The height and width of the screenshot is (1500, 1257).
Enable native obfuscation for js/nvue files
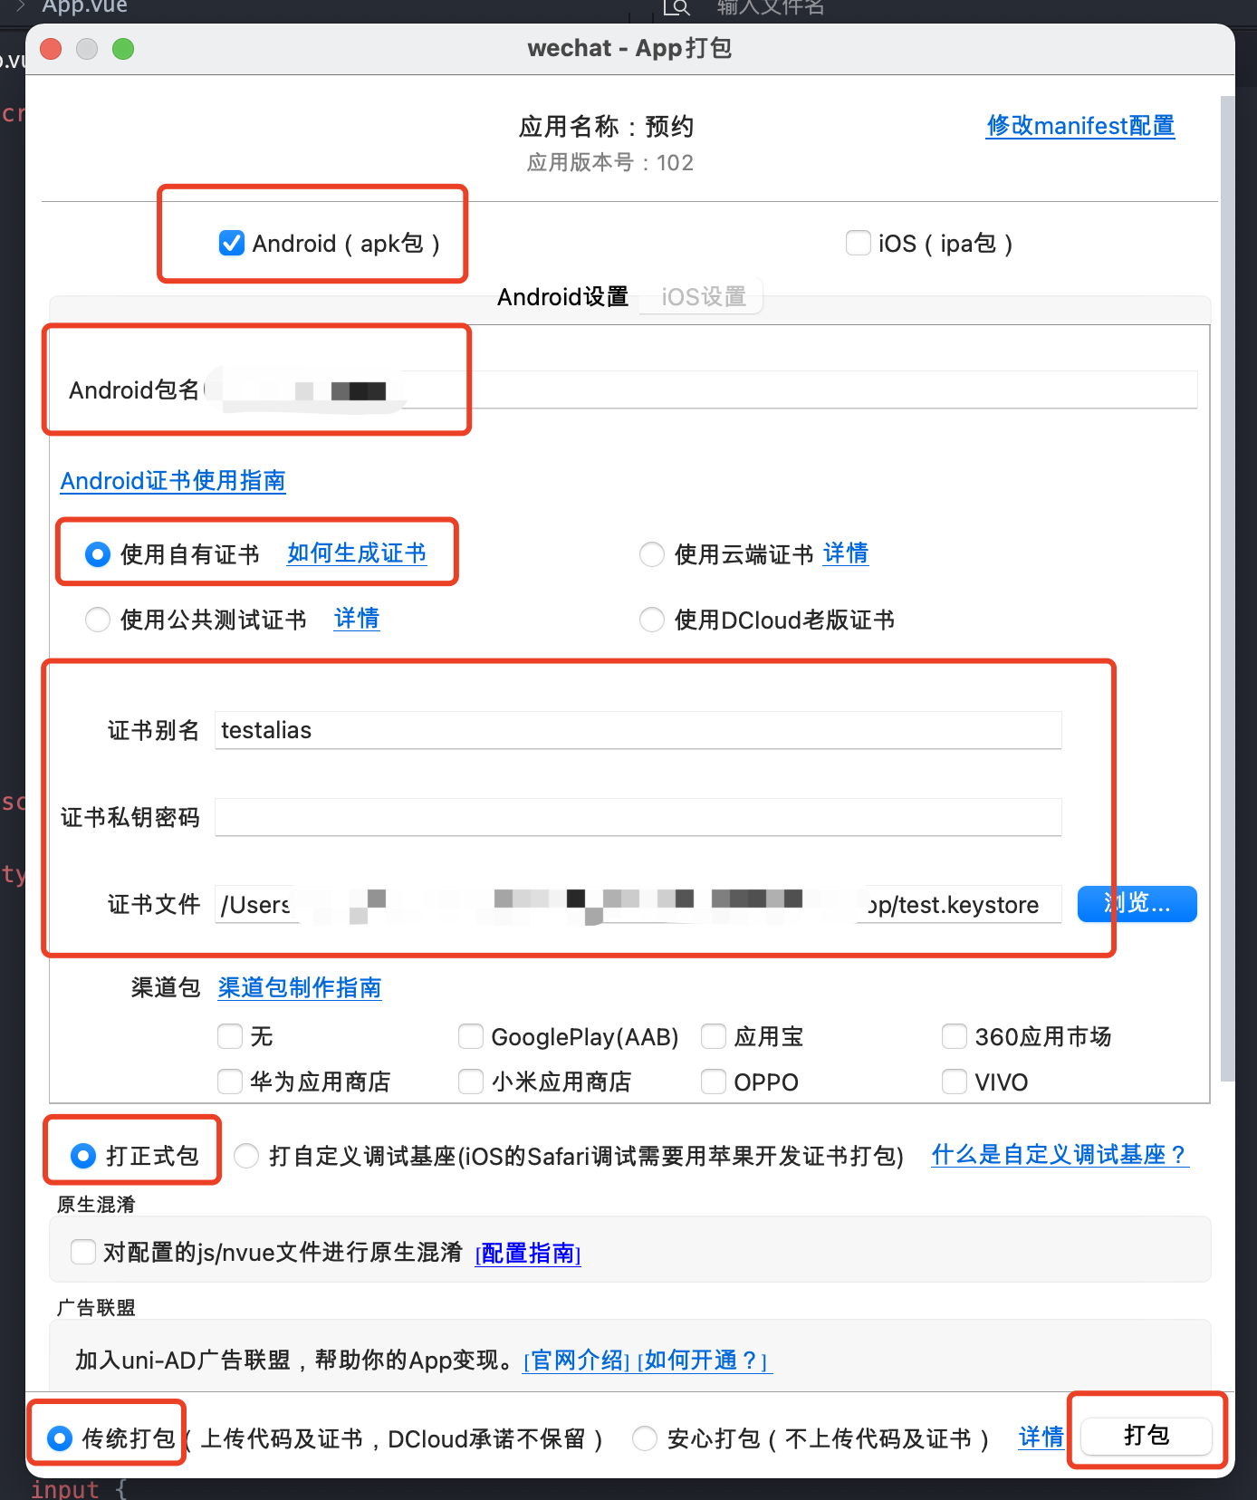(83, 1253)
